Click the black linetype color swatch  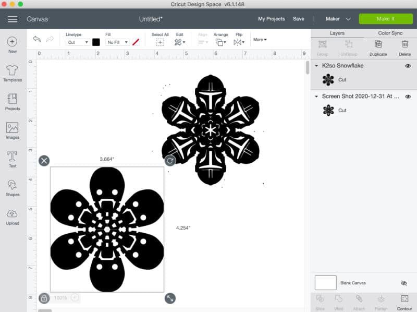pos(96,42)
